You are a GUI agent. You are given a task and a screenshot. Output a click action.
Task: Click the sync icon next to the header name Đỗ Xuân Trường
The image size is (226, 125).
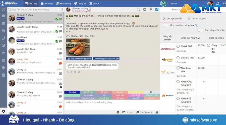click(x=90, y=8)
